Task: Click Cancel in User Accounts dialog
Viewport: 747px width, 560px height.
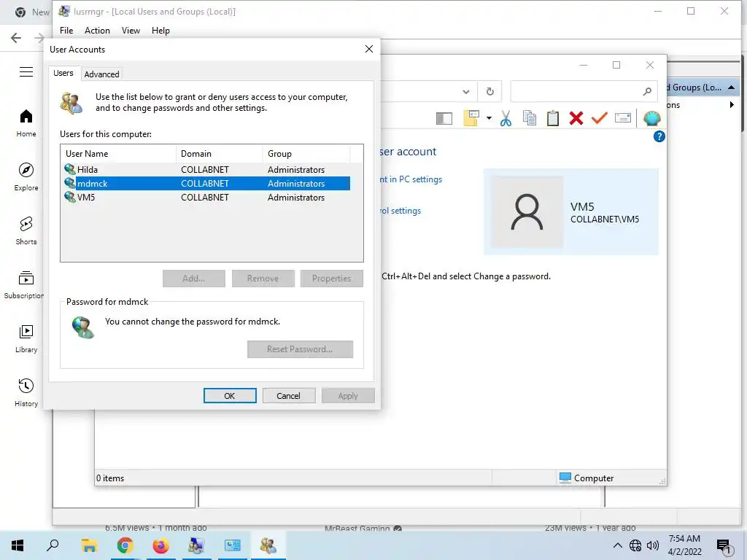Action: coord(288,396)
